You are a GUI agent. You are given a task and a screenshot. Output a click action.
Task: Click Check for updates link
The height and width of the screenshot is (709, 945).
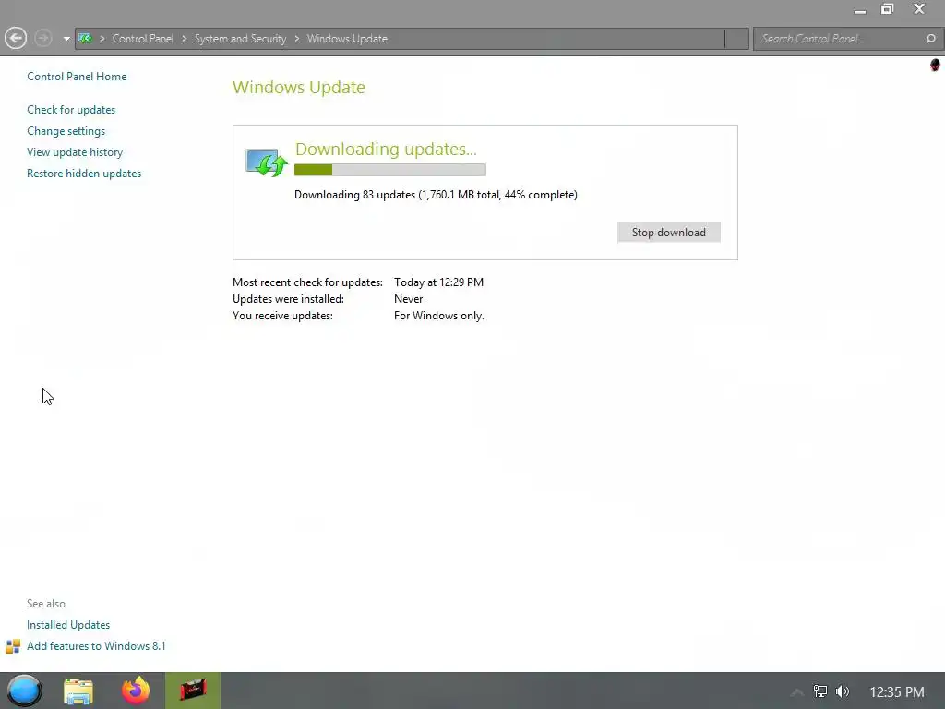pyautogui.click(x=71, y=110)
